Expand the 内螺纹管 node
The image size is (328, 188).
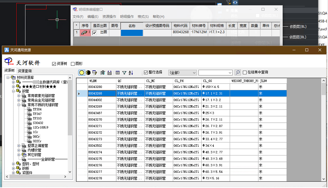pyautogui.click(x=19, y=150)
